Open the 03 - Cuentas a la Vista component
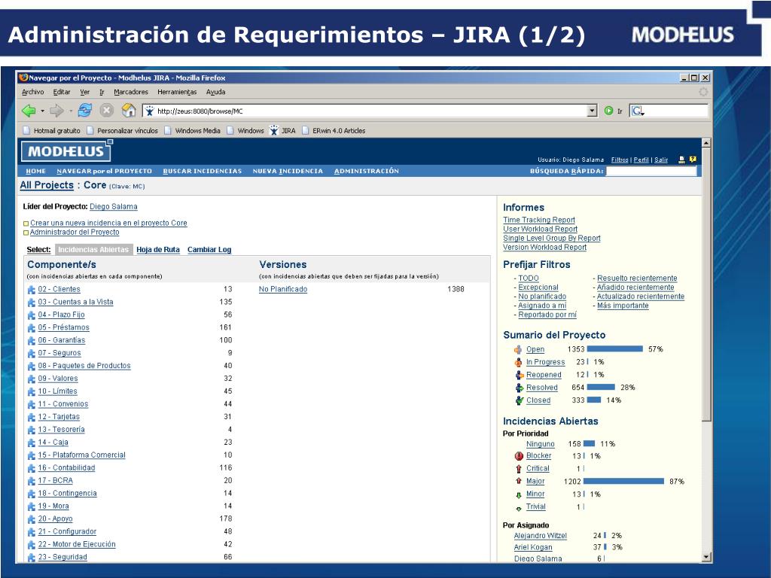Viewport: 771px width, 578px height. point(76,303)
